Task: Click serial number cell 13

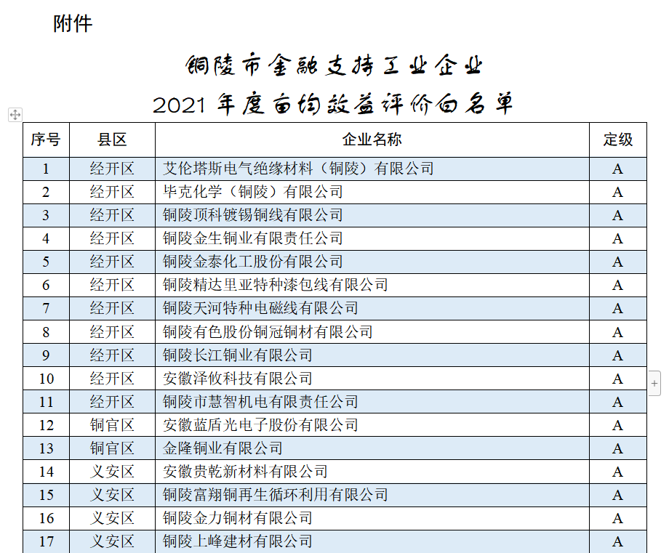Action: [x=46, y=448]
